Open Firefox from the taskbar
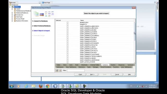The width and height of the screenshot is (167, 94). (41, 86)
